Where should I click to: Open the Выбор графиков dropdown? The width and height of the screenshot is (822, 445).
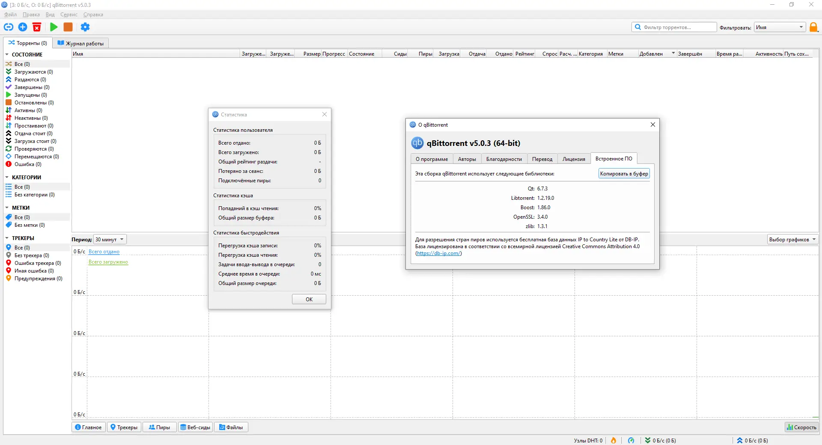(792, 240)
